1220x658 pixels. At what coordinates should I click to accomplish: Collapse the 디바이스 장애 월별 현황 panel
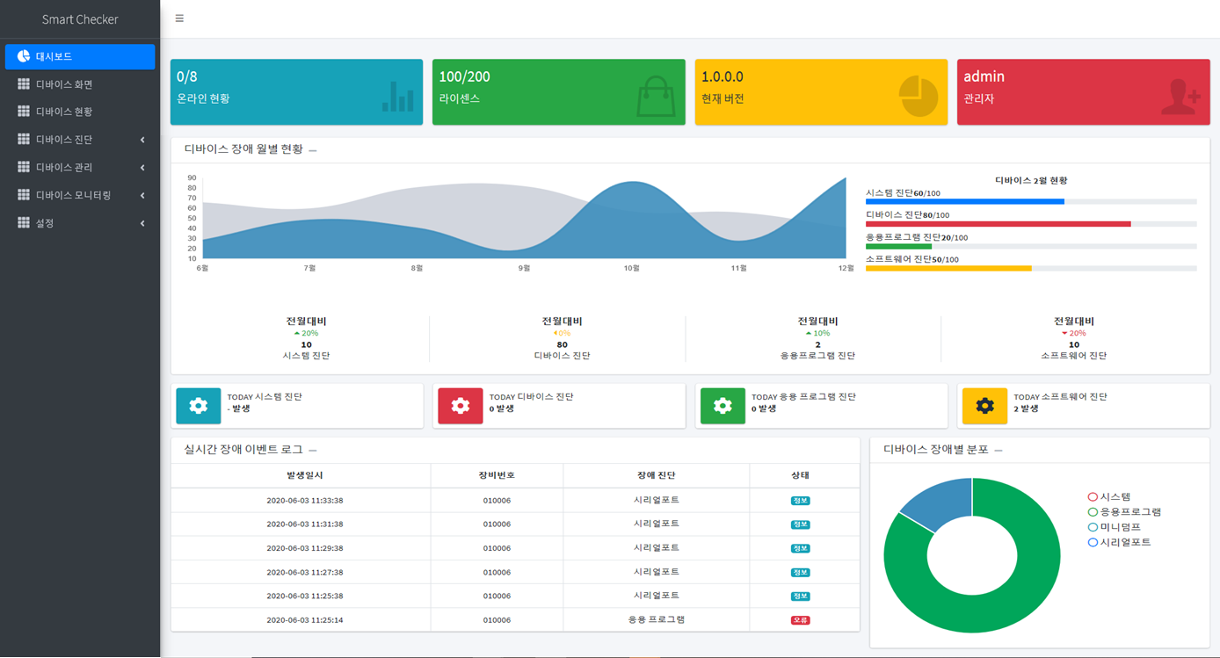pyautogui.click(x=313, y=150)
